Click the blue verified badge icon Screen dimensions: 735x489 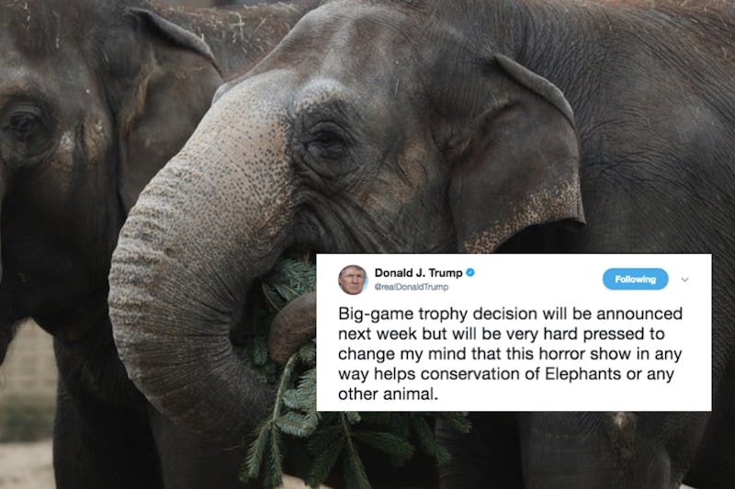[x=470, y=272]
